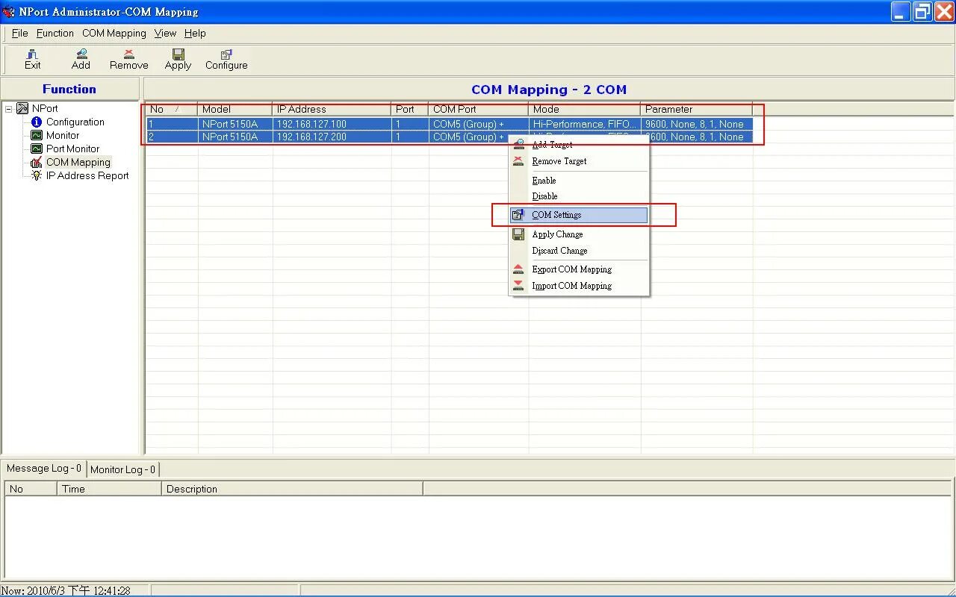
Task: Sort by the No column header
Action: pyautogui.click(x=171, y=109)
